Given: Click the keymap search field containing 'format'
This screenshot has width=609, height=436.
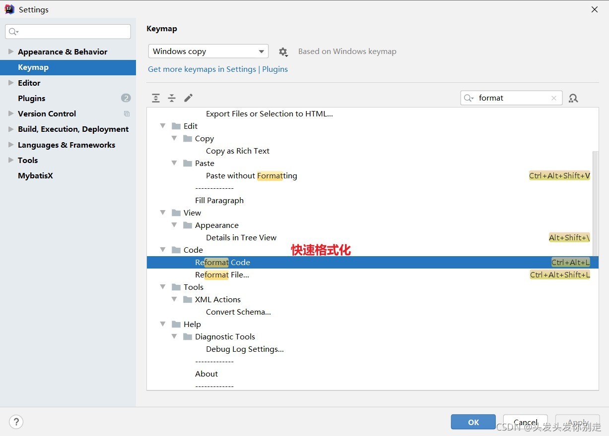Looking at the screenshot, I should tap(511, 98).
